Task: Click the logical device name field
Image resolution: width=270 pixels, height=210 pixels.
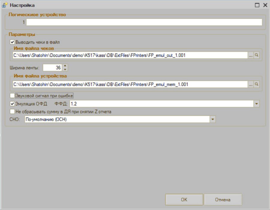Action: coord(144,22)
